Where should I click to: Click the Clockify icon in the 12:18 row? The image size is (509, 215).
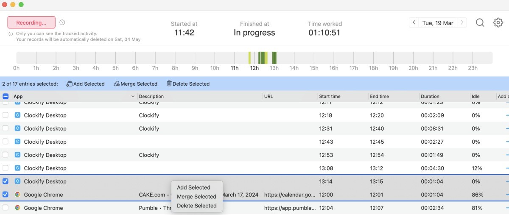[17, 115]
